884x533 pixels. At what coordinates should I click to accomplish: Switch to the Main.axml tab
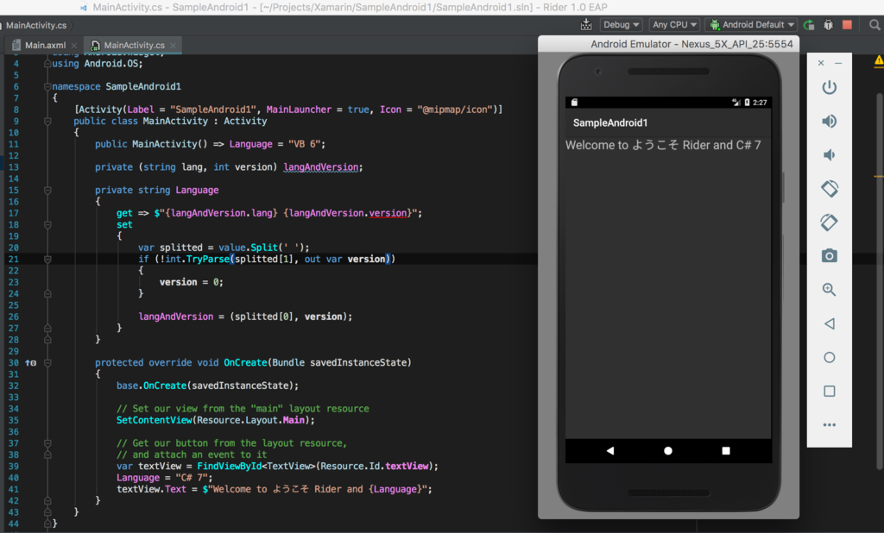click(x=45, y=45)
